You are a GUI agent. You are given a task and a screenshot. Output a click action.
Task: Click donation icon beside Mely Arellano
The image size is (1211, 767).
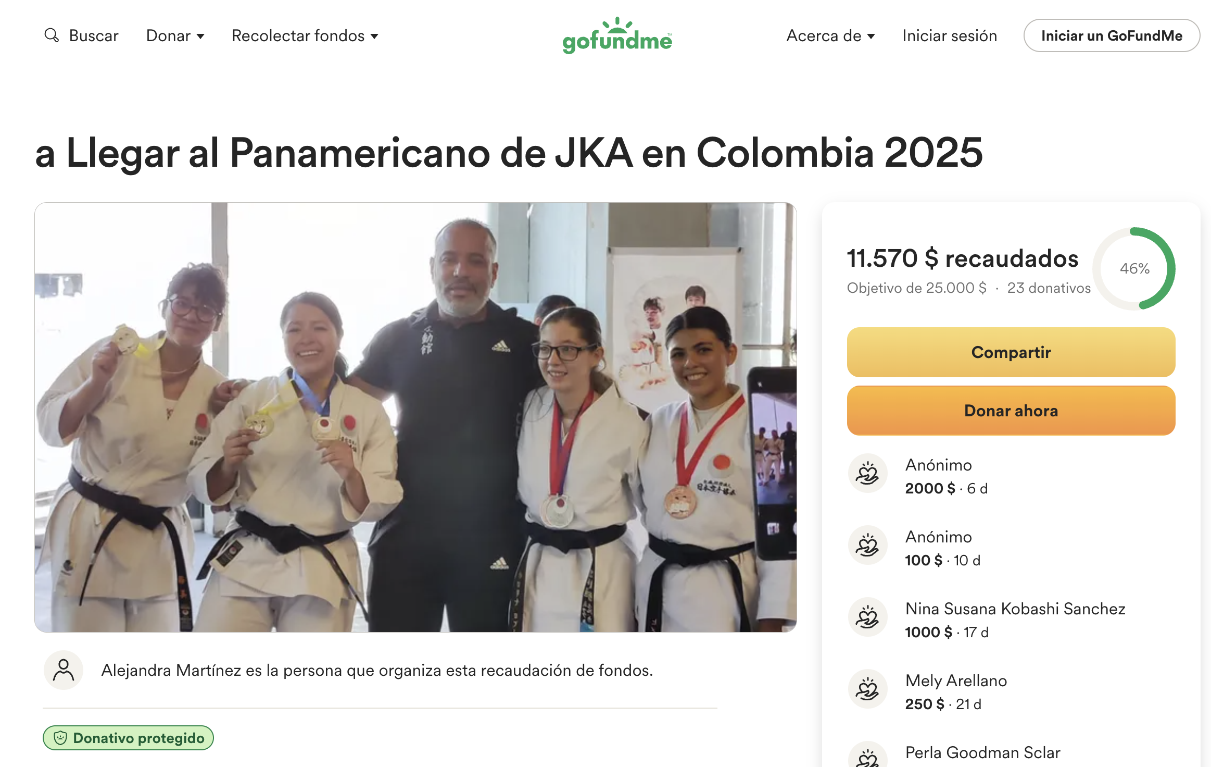coord(867,689)
